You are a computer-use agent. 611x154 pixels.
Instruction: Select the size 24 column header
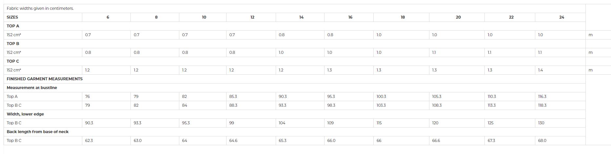click(x=562, y=17)
